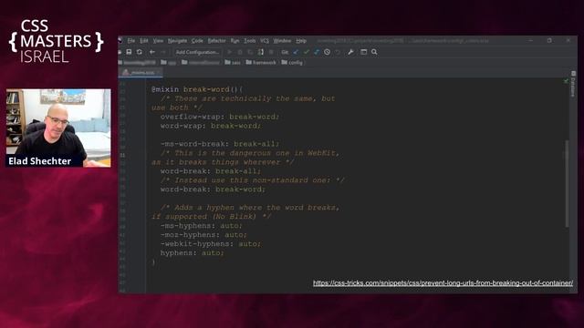Click the Debug bug icon
This screenshot has width=584, height=328.
(240, 52)
